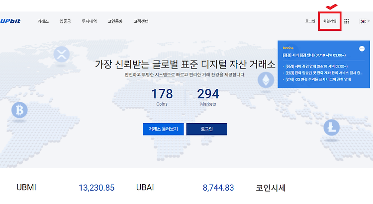Open the Notice more options icon
373x204 pixels.
[362, 49]
